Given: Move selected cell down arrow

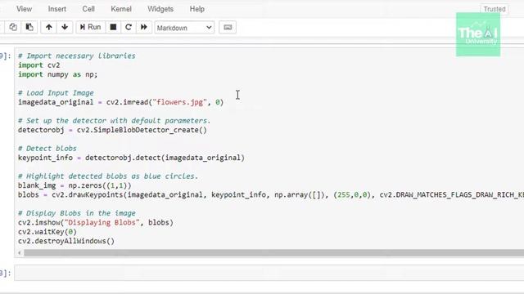Looking at the screenshot, I should click(65, 27).
